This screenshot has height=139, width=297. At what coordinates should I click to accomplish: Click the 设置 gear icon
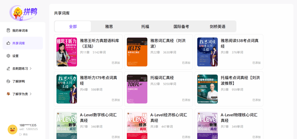pyautogui.click(x=8, y=56)
